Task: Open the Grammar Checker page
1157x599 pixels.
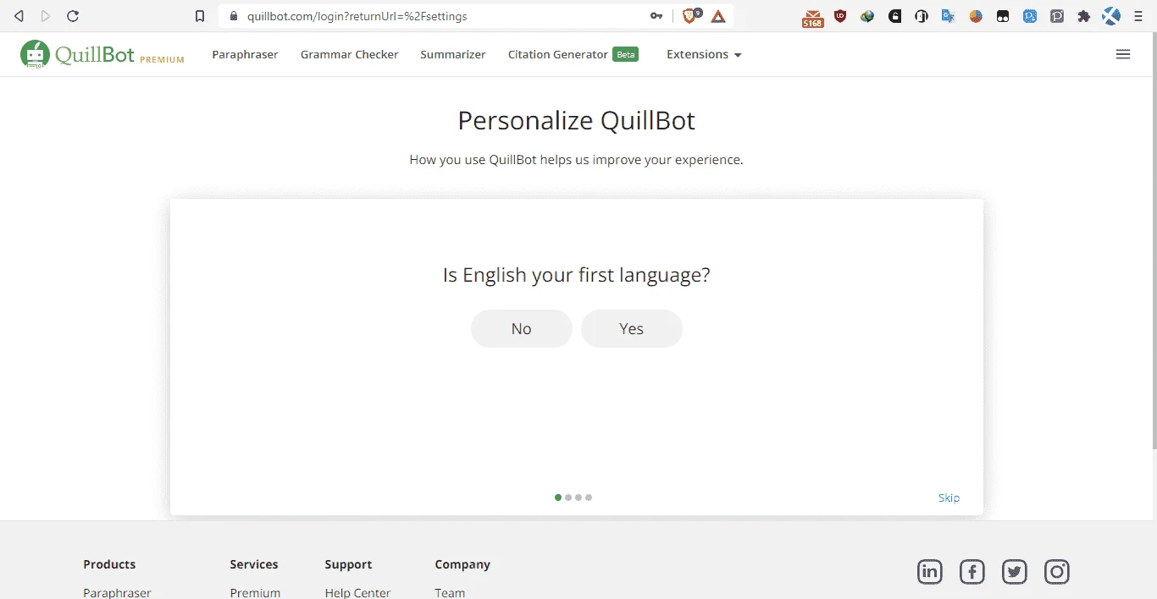Action: click(349, 54)
